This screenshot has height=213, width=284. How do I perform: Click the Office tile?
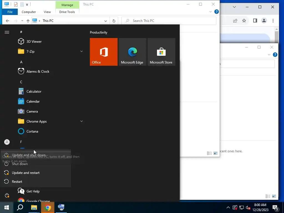pos(104,52)
